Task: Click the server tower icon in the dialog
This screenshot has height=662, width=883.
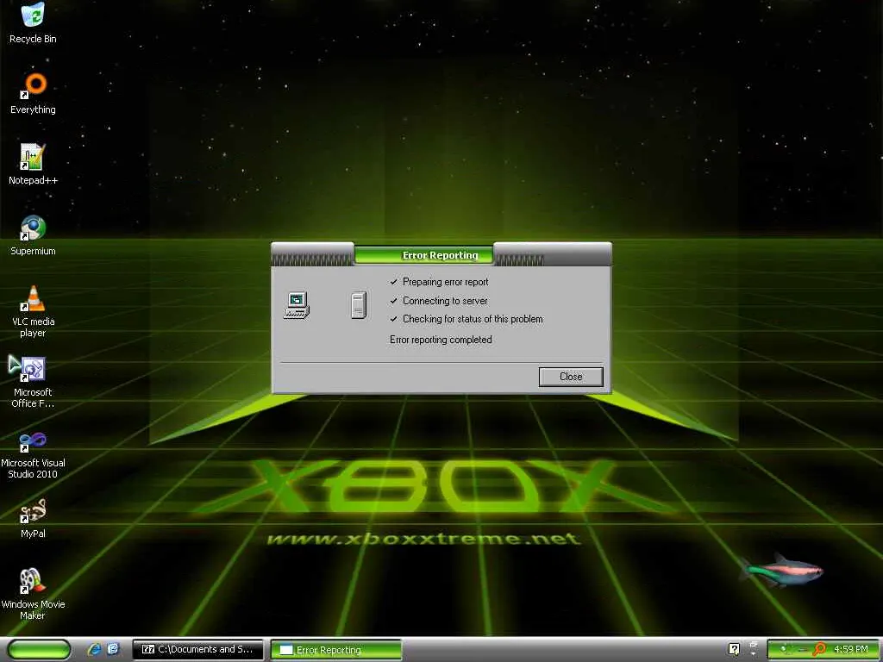Action: (359, 306)
